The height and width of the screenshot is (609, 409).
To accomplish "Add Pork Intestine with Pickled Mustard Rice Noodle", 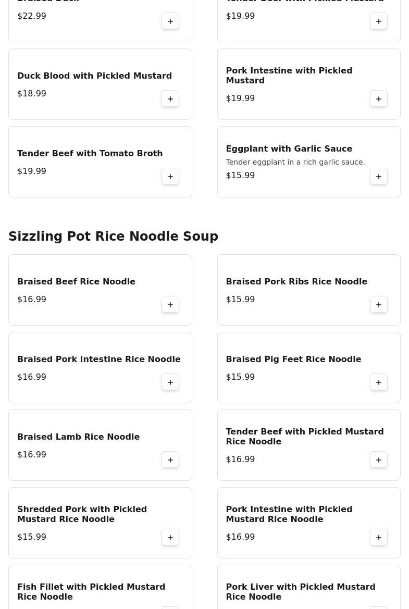I will (x=379, y=538).
